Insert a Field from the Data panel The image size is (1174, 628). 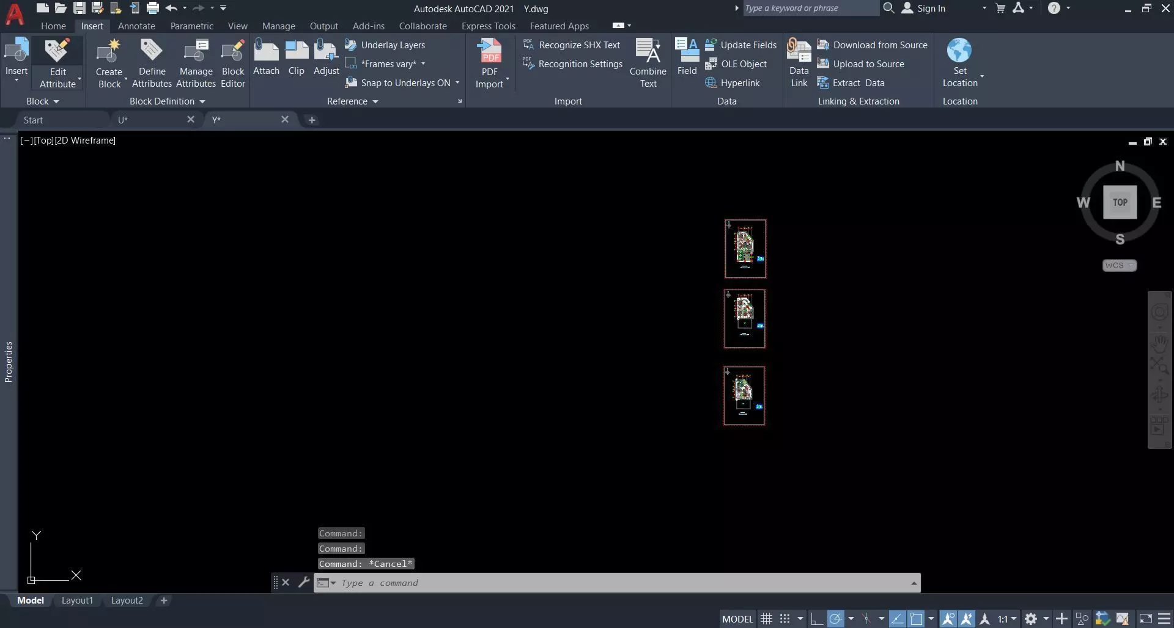[687, 57]
